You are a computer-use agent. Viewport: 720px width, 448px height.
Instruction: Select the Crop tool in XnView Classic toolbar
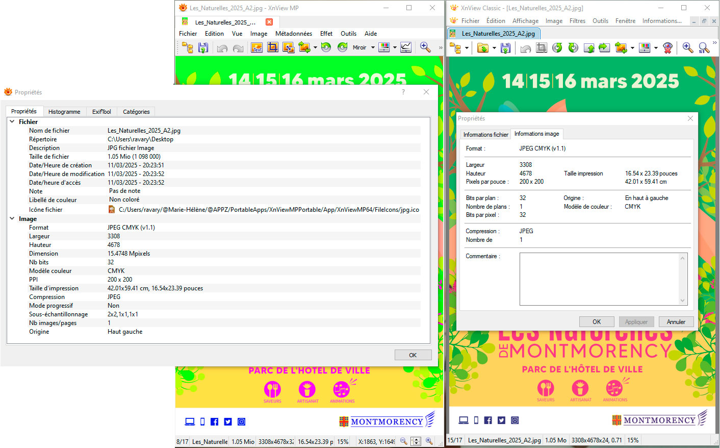[542, 48]
